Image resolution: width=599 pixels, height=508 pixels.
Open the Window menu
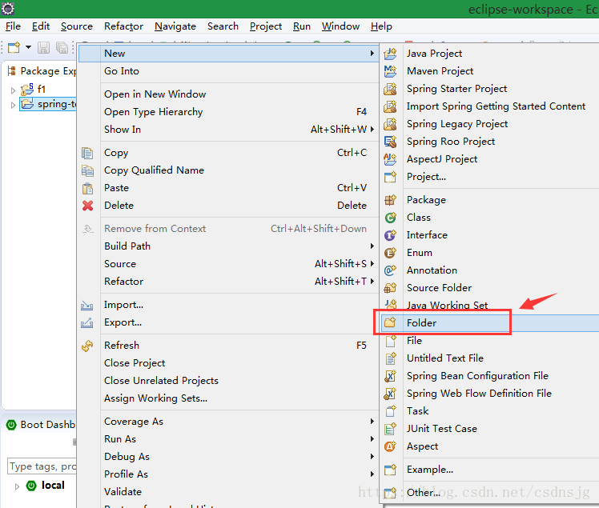340,26
